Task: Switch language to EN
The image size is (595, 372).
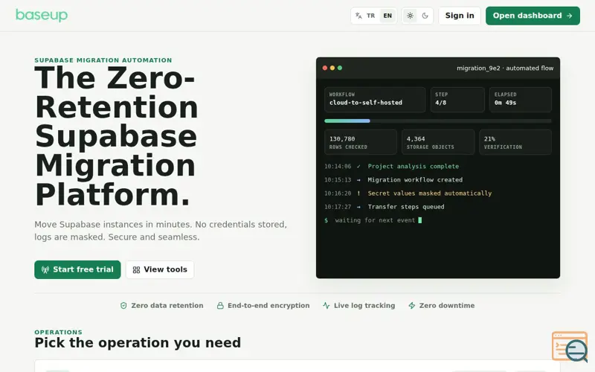Action: click(387, 16)
